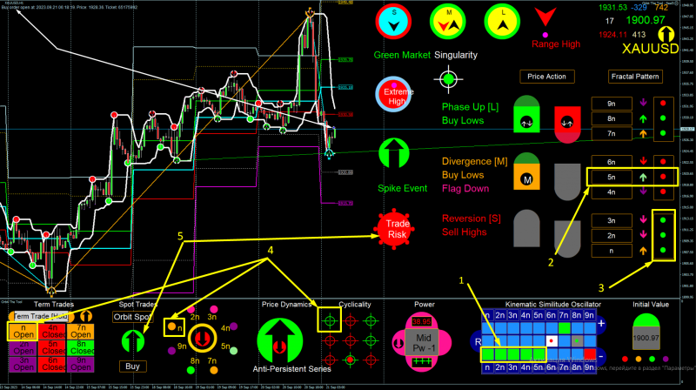This screenshot has width=696, height=390.
Task: Open the Fractal Pattern button
Action: tap(635, 77)
